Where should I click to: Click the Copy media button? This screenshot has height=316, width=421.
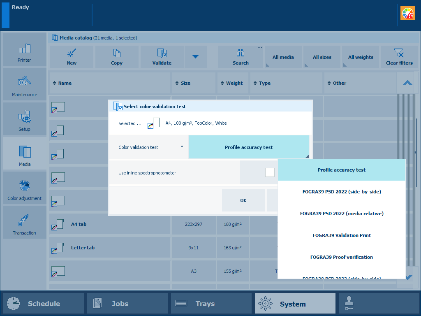click(117, 57)
